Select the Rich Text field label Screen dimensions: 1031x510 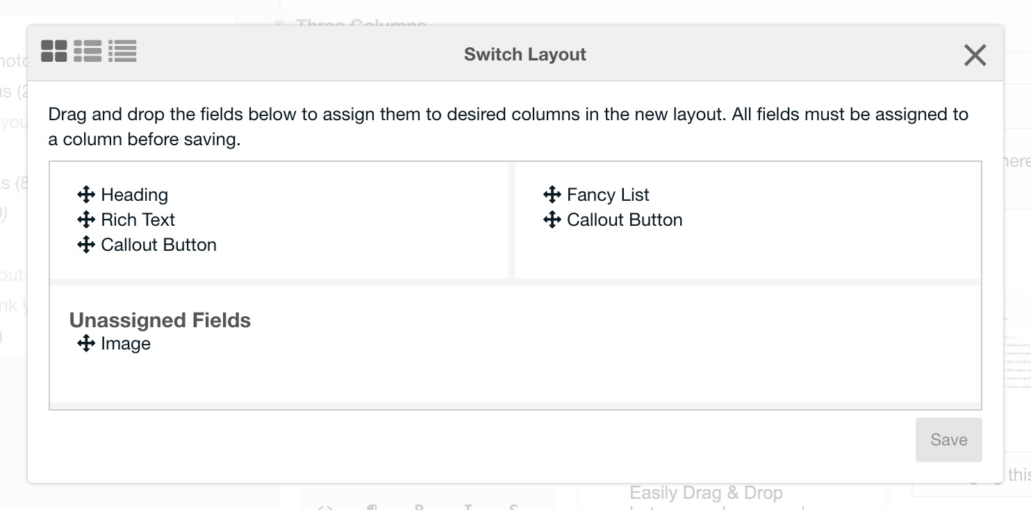click(138, 220)
